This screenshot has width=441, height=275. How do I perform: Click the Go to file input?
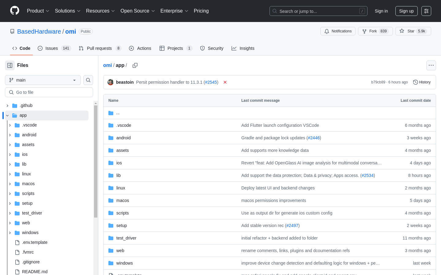[x=49, y=92]
